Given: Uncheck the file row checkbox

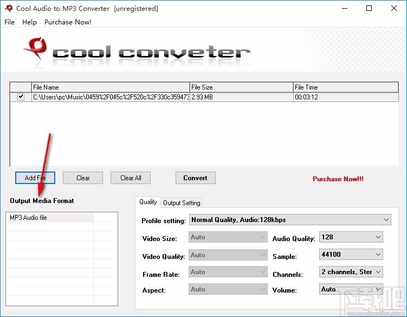Looking at the screenshot, I should tap(21, 97).
